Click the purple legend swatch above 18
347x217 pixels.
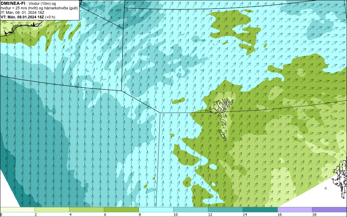coord(330,210)
